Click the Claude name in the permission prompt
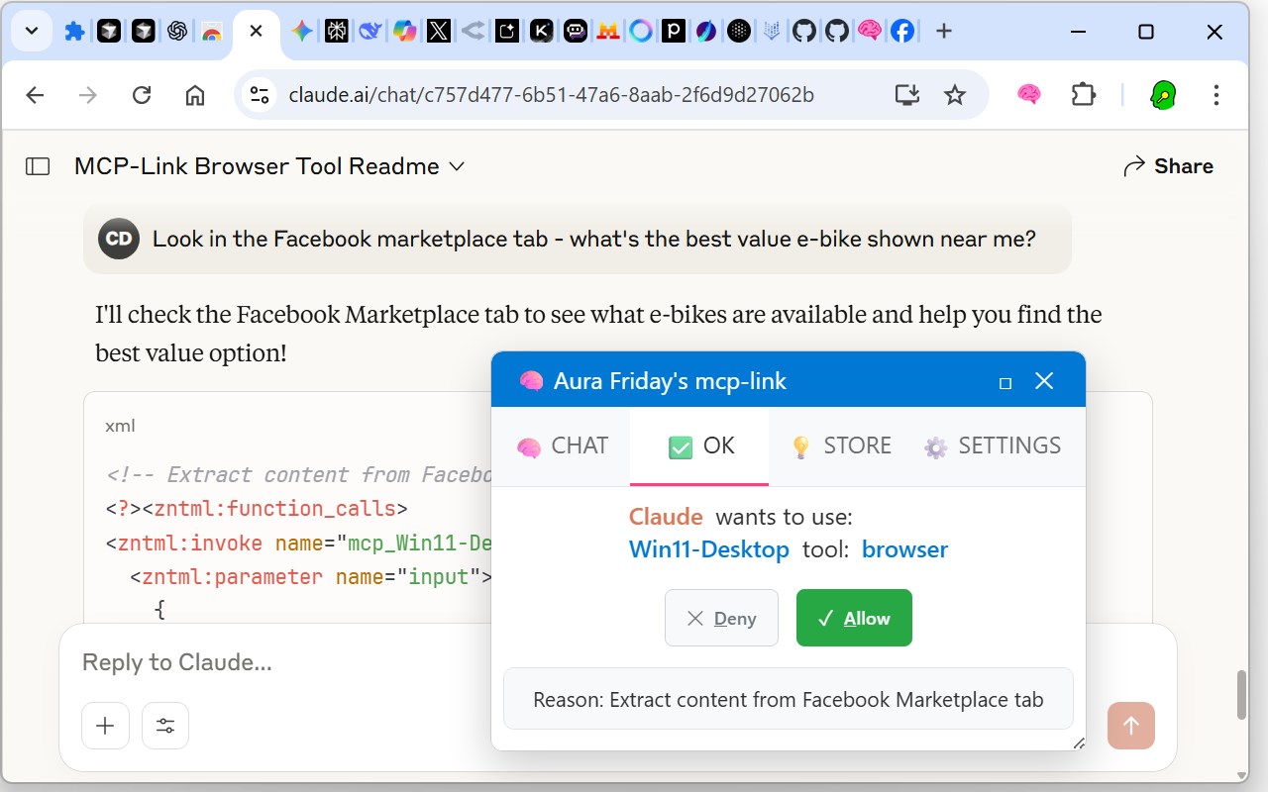 (x=666, y=517)
